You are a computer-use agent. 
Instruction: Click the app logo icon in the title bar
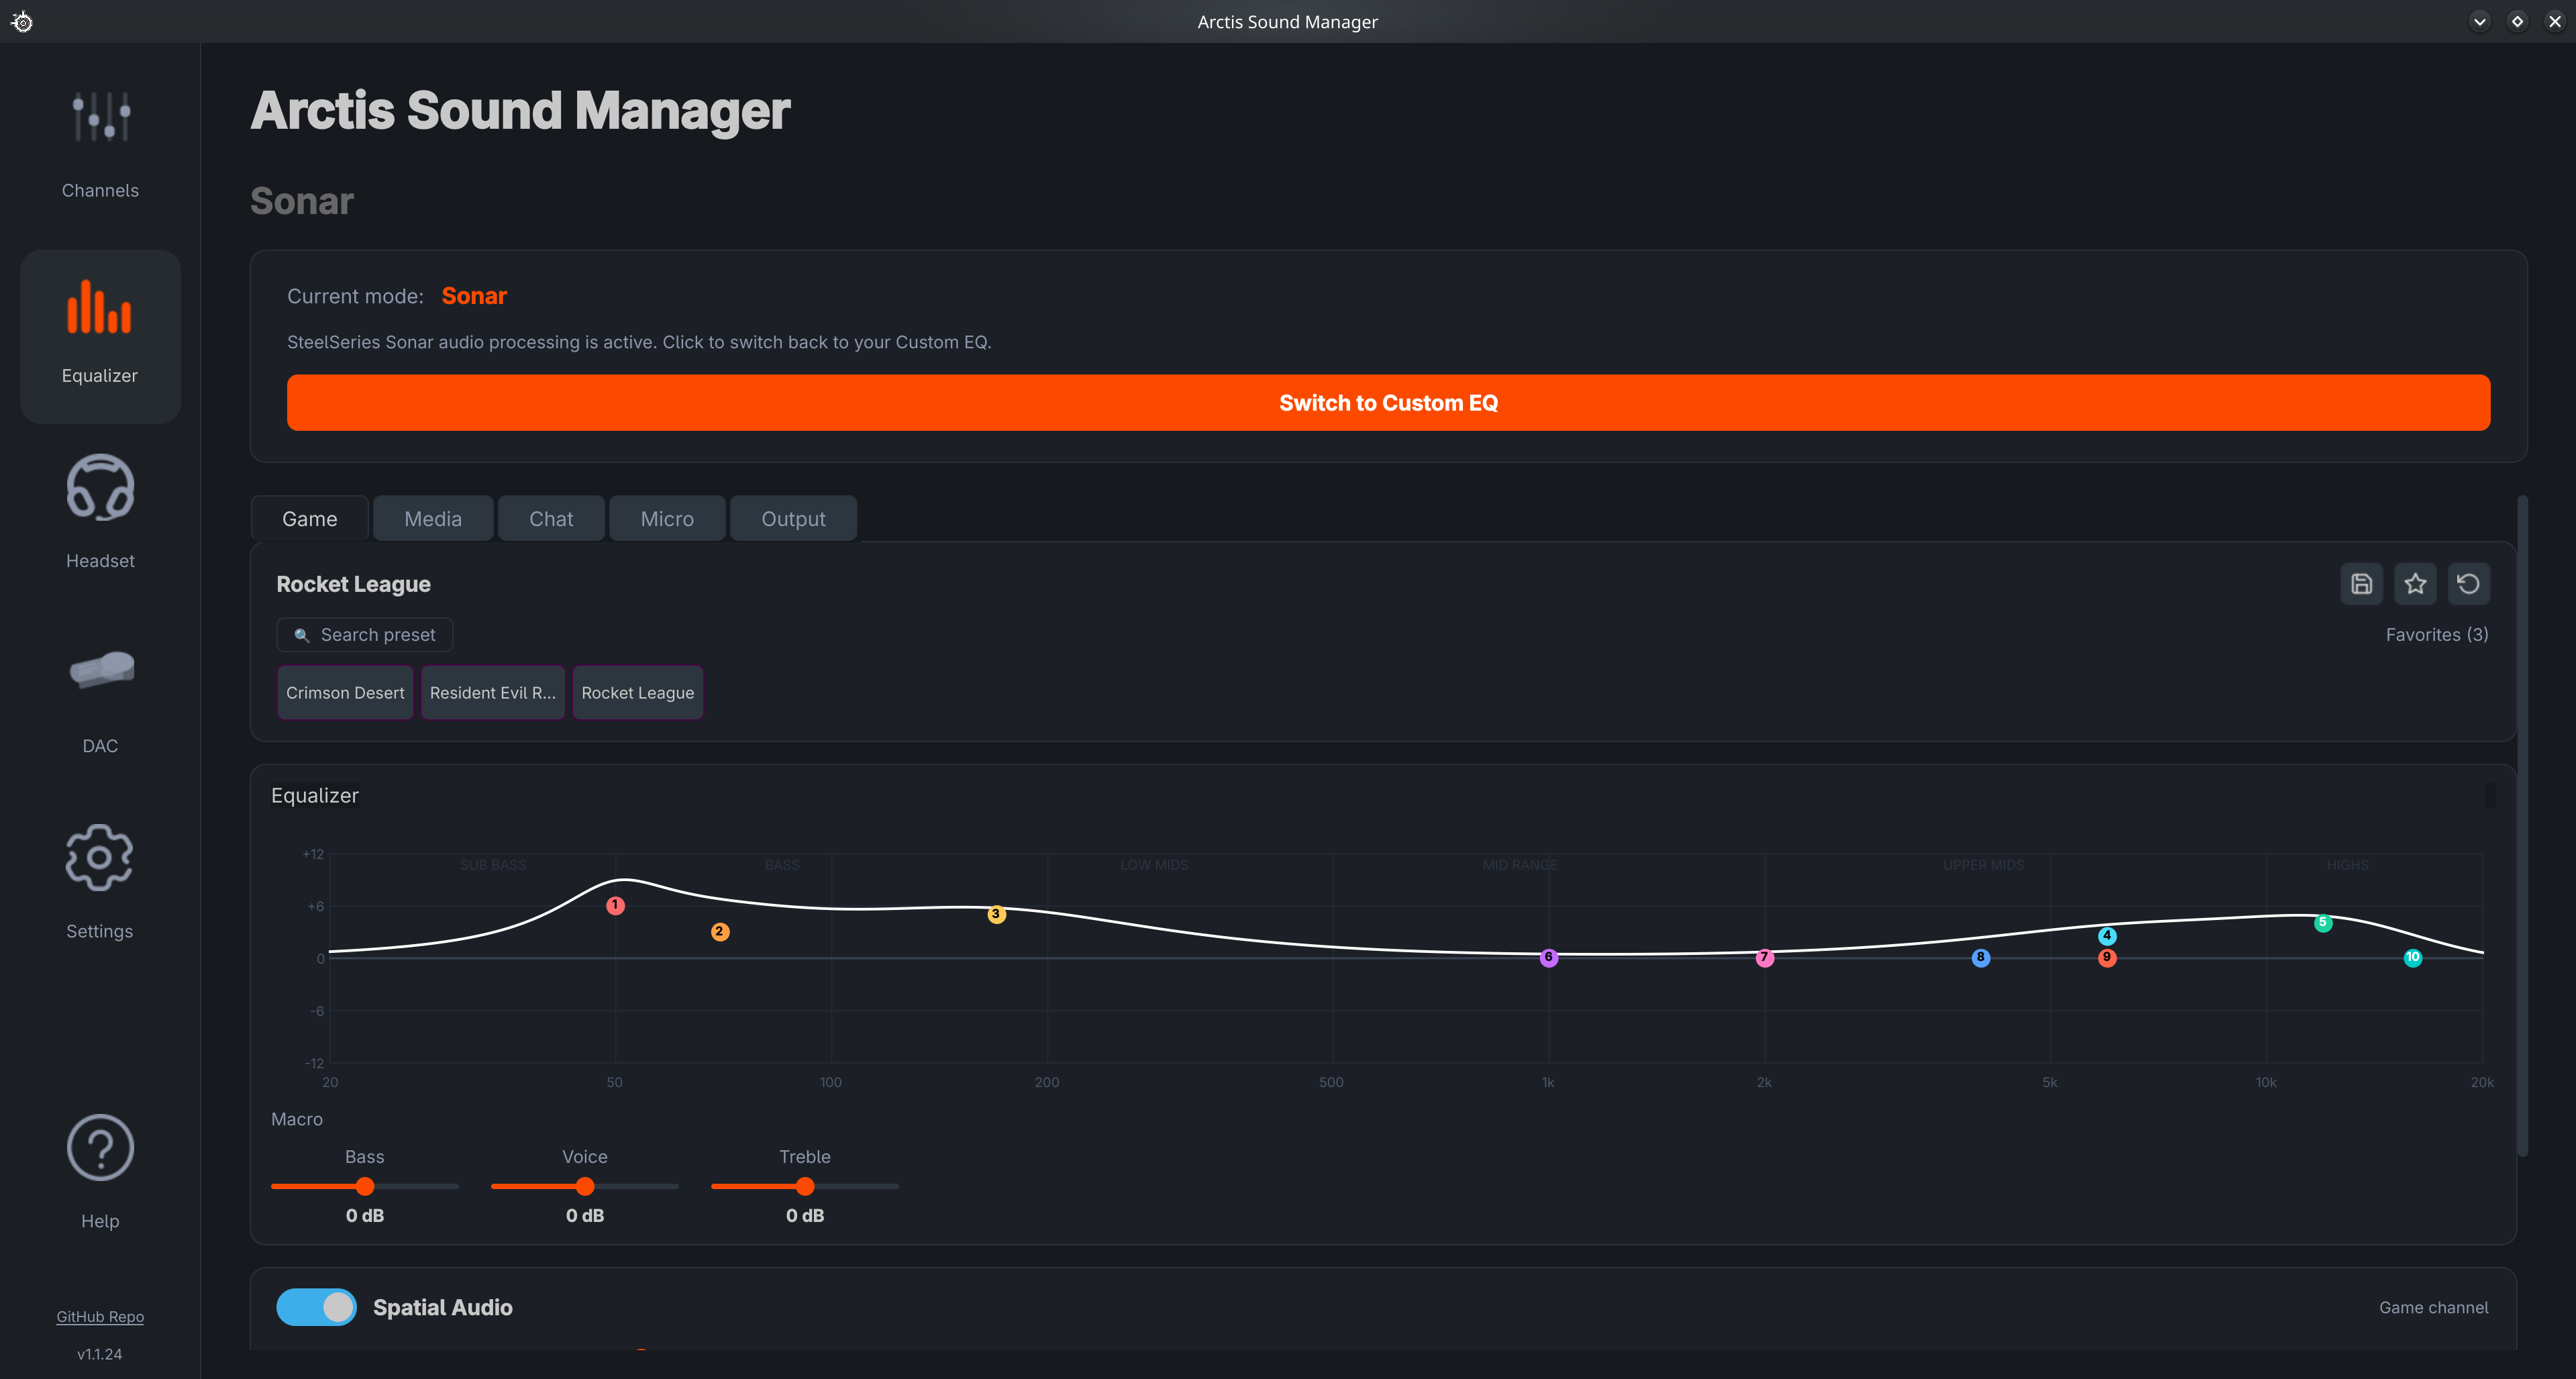click(22, 21)
